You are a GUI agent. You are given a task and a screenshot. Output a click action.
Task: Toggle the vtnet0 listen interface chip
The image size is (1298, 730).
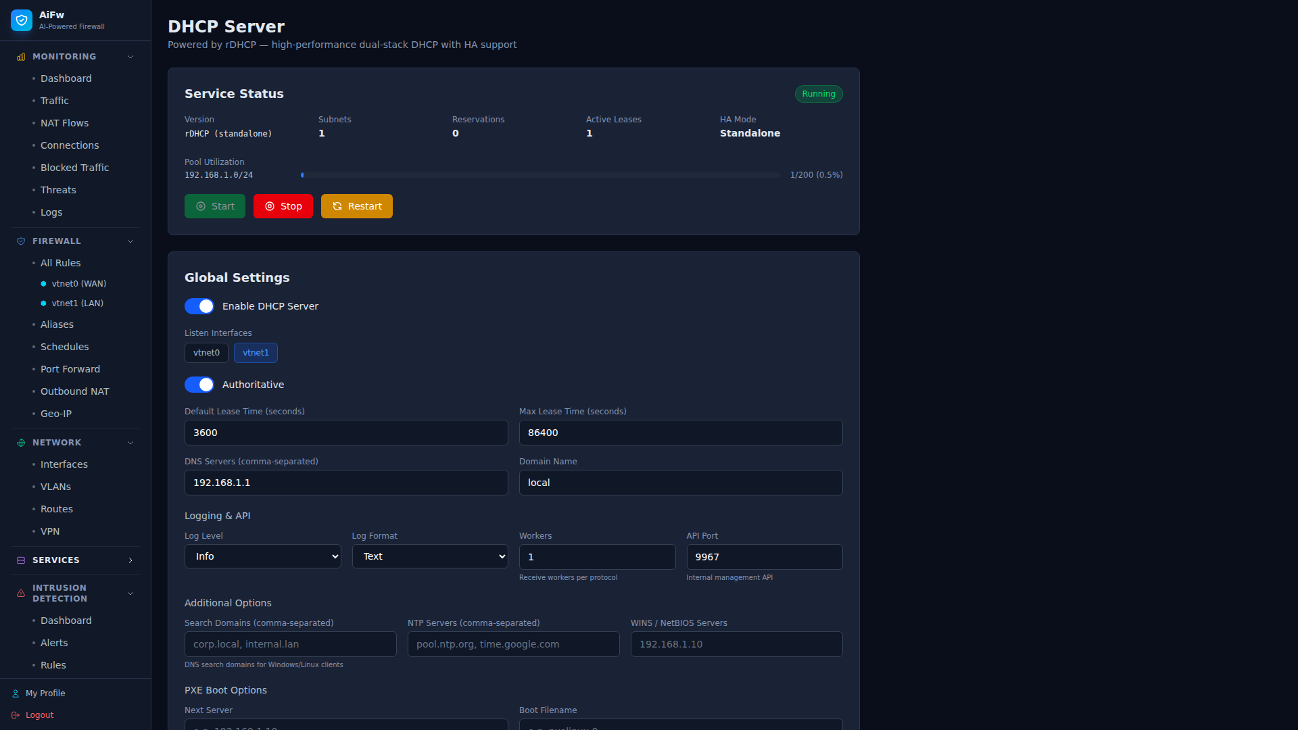(206, 353)
